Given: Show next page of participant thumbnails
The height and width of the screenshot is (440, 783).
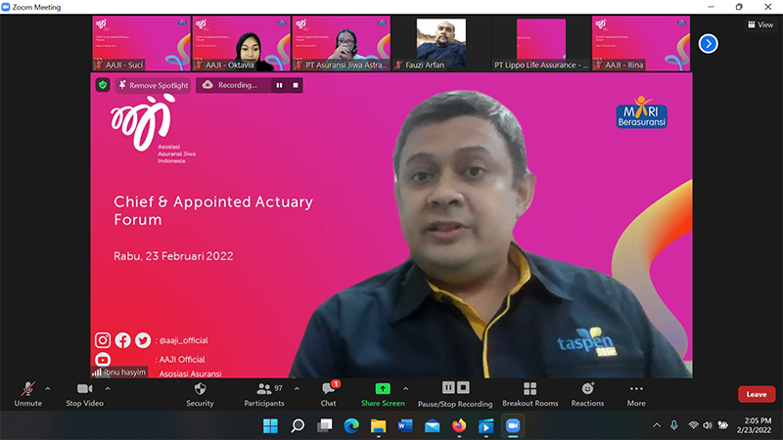Looking at the screenshot, I should [708, 44].
